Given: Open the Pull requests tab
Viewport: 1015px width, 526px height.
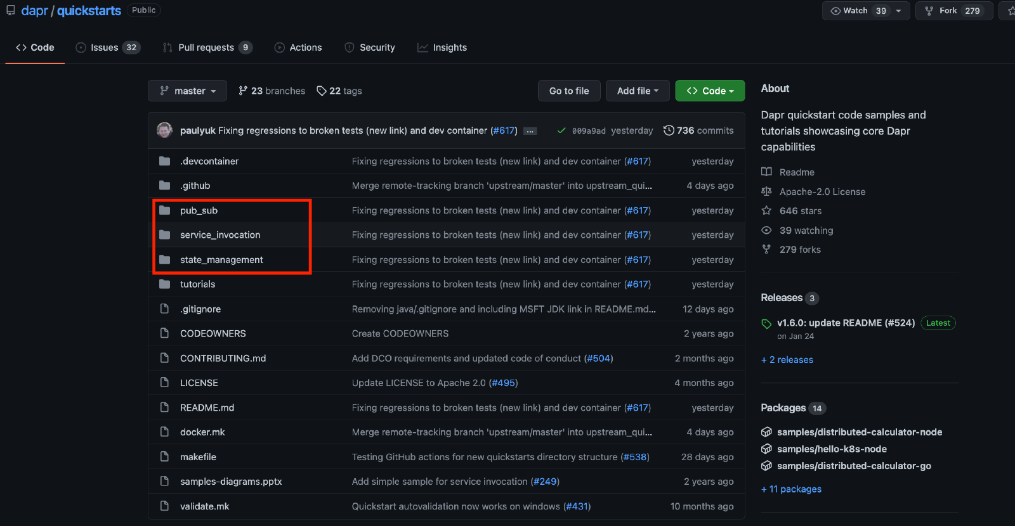Looking at the screenshot, I should point(207,48).
